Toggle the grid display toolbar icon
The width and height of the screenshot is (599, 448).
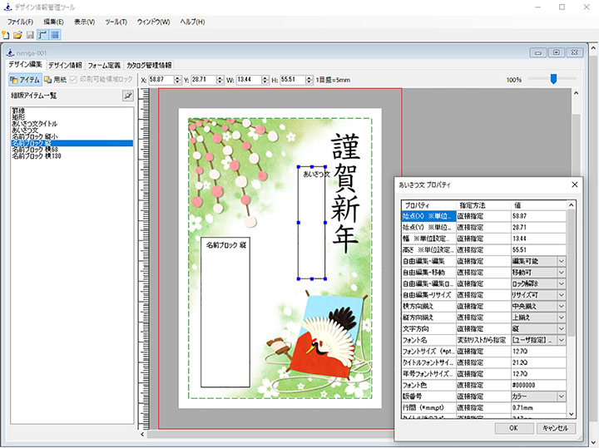tap(54, 35)
